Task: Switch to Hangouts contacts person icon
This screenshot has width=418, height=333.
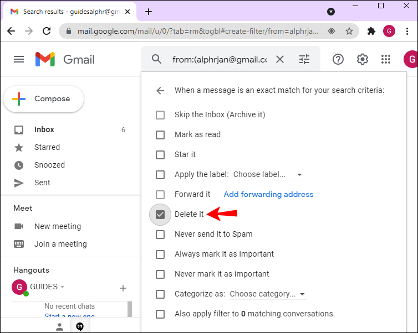Action: pyautogui.click(x=60, y=326)
